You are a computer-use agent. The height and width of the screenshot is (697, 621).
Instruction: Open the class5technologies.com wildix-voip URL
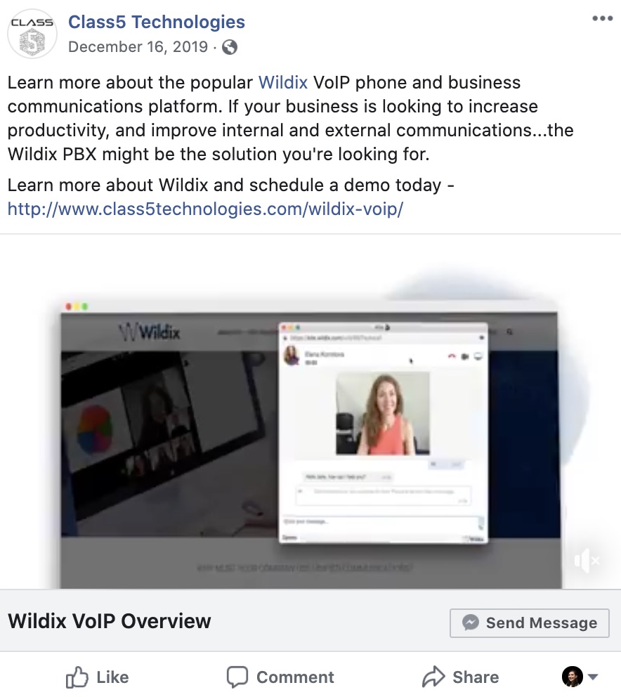point(205,209)
